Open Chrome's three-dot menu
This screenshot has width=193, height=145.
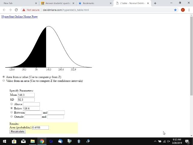pos(189,10)
